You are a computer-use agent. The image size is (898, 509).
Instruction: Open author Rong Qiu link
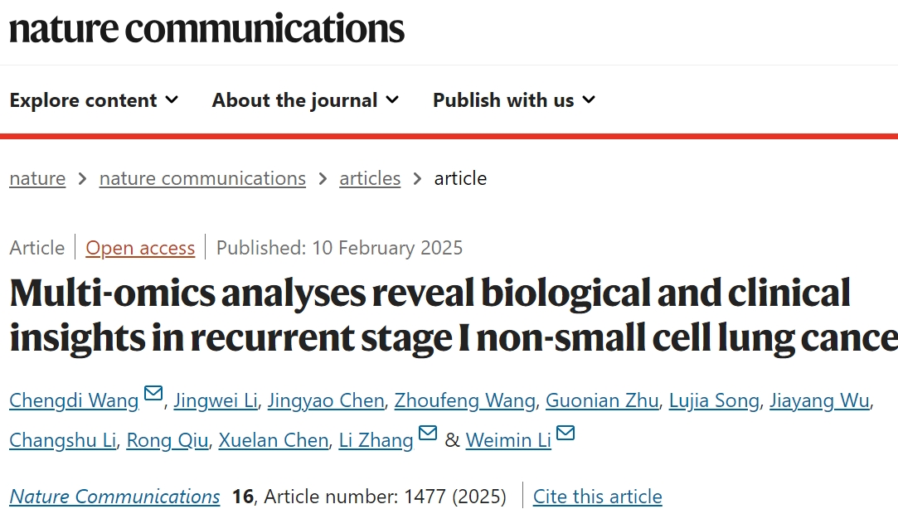pos(167,440)
